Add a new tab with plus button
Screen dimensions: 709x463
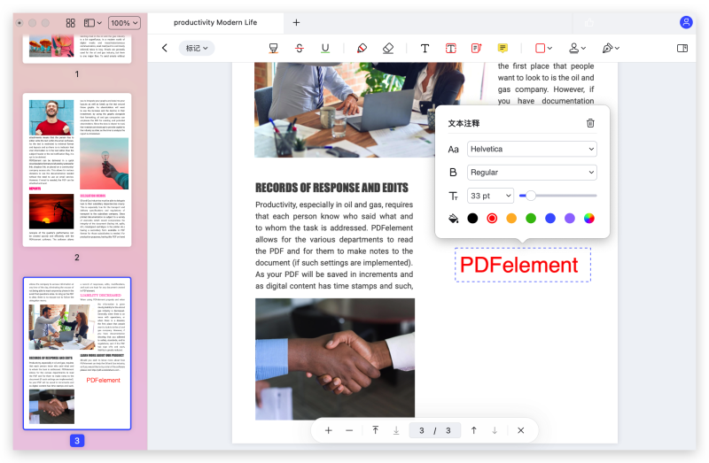coord(296,22)
